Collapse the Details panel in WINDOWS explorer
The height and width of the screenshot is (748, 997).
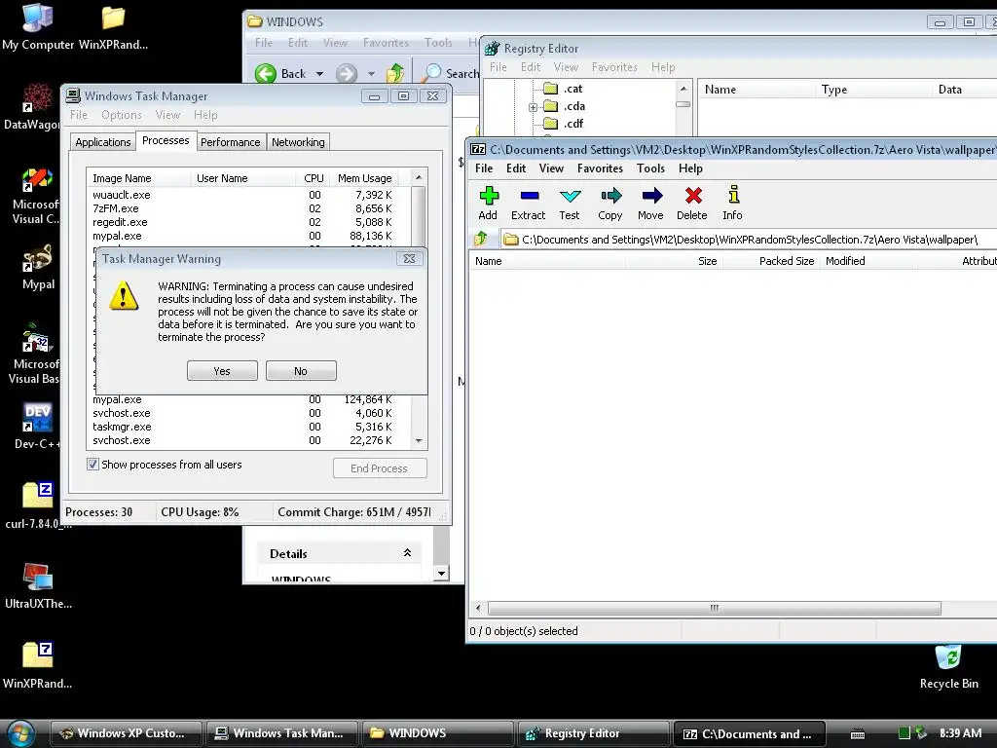[x=407, y=553]
